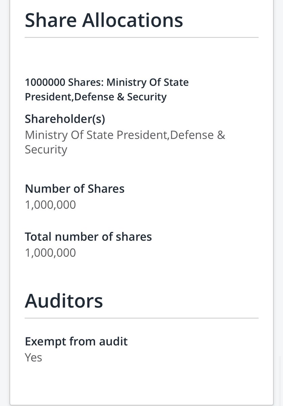Click the gray word Security under Shareholder(s)

[x=46, y=150]
